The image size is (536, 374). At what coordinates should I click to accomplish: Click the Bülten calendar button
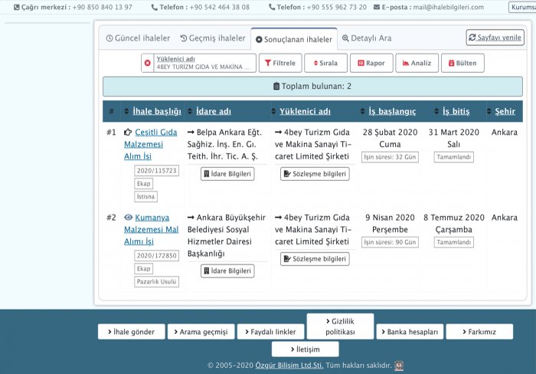(x=462, y=63)
